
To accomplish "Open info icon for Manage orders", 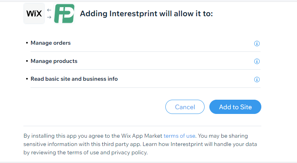I will coord(257,44).
